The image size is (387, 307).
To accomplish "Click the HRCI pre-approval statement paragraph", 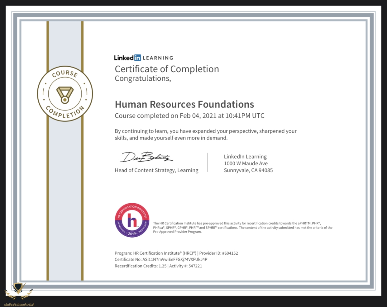I will coord(243,228).
